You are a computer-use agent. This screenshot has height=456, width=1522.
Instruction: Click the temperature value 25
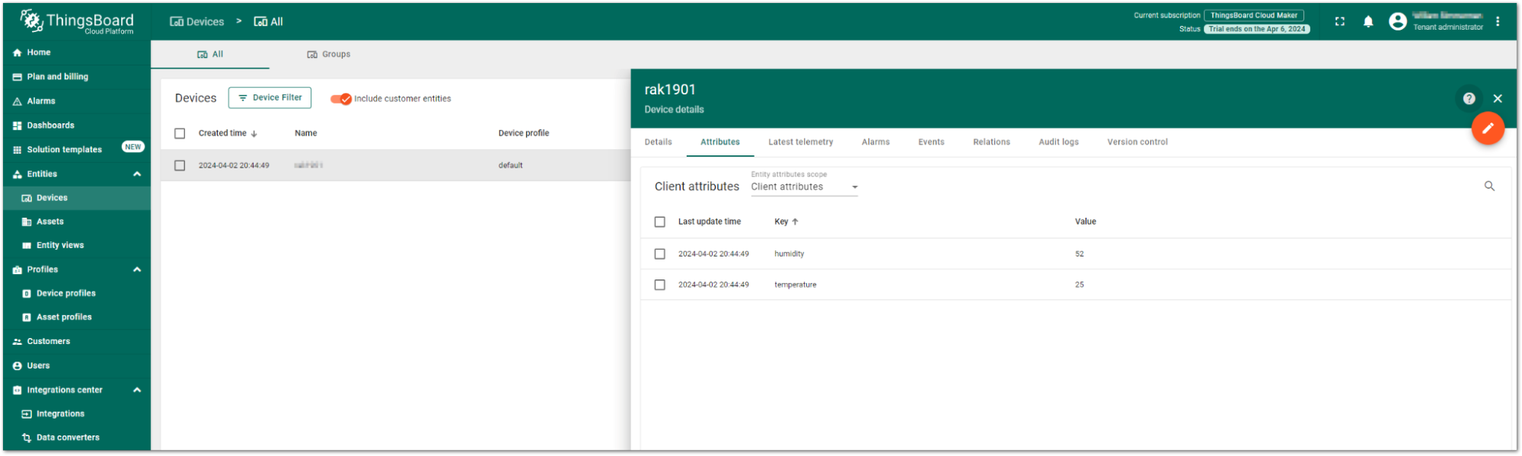(1080, 285)
